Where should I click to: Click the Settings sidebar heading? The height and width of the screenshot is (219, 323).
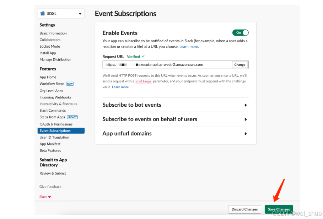pos(47,25)
